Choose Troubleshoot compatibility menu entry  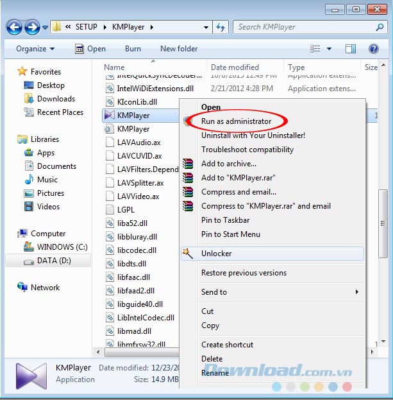click(247, 150)
